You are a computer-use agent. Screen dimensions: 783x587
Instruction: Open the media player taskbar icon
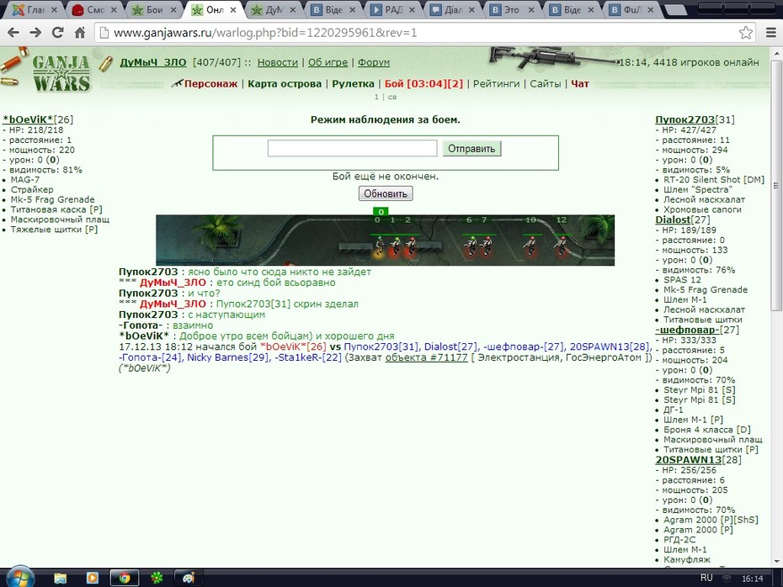93,578
